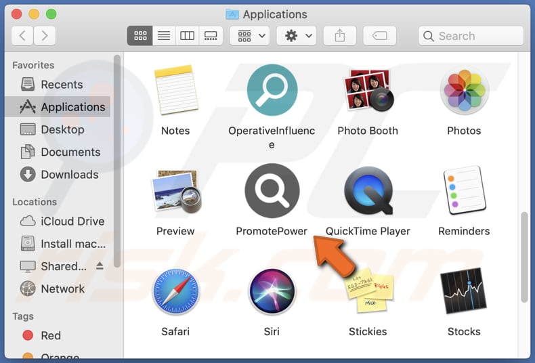The width and height of the screenshot is (535, 363).
Task: Open Desktop in the sidebar
Action: click(x=58, y=129)
